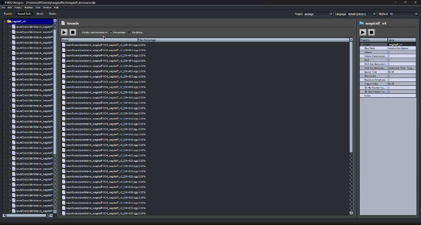Click the Play Mode value field

(401, 48)
